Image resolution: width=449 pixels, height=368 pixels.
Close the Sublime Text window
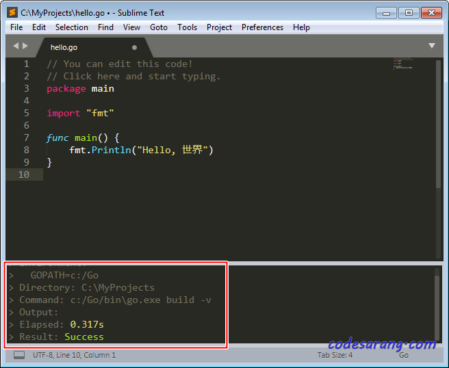[x=431, y=13]
